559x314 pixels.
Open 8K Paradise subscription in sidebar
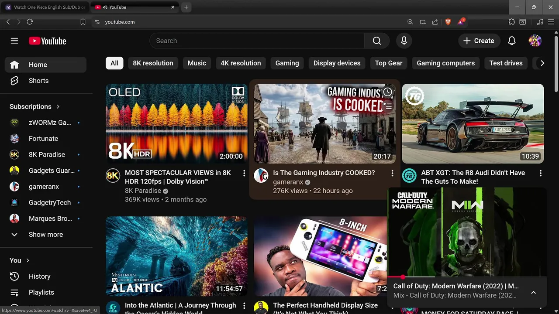click(46, 154)
